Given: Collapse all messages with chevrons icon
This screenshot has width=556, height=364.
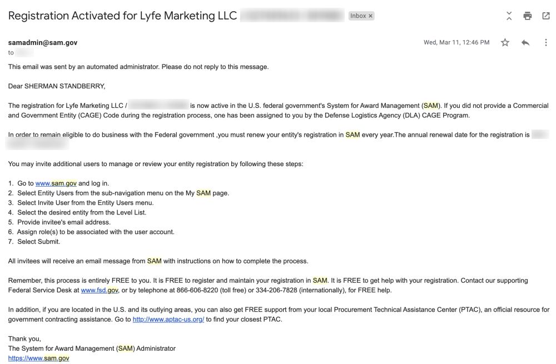Looking at the screenshot, I should [x=509, y=16].
